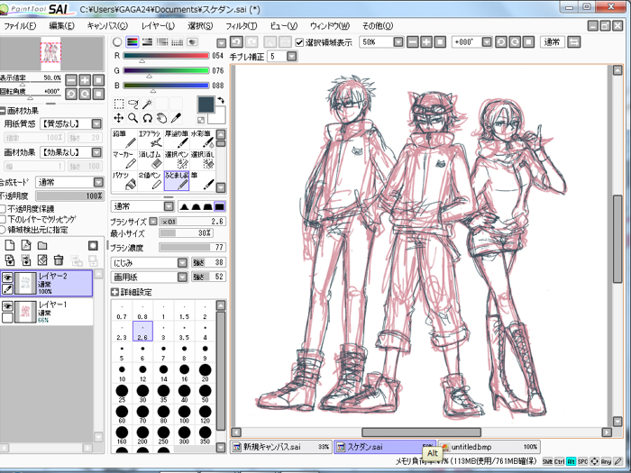
Task: Open the ファイル(F) menu
Action: pos(20,26)
